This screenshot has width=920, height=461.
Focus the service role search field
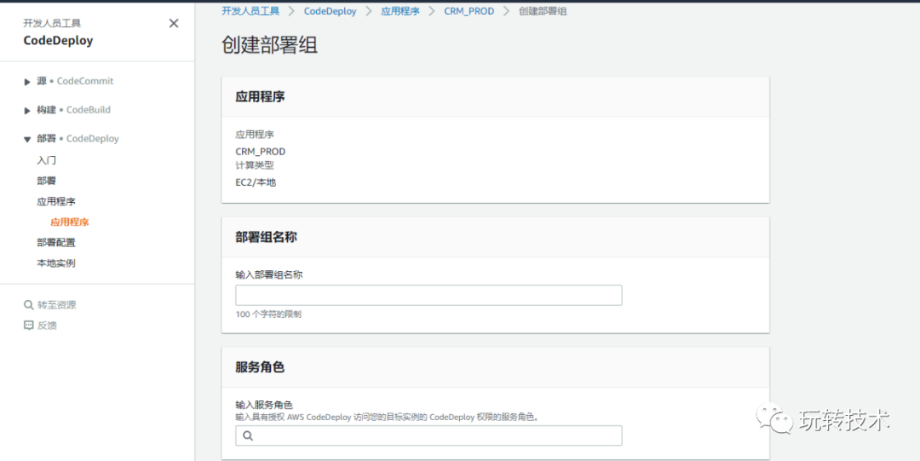428,435
